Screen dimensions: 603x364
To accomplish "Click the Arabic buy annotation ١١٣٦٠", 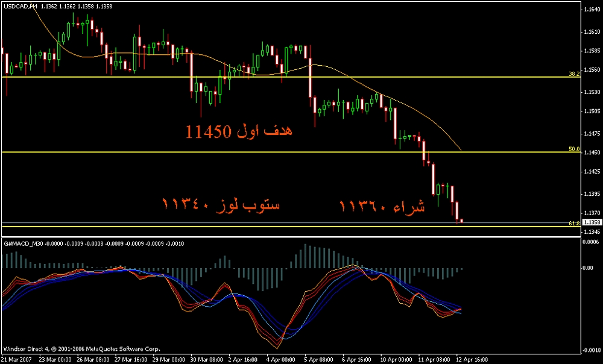I will tap(382, 207).
